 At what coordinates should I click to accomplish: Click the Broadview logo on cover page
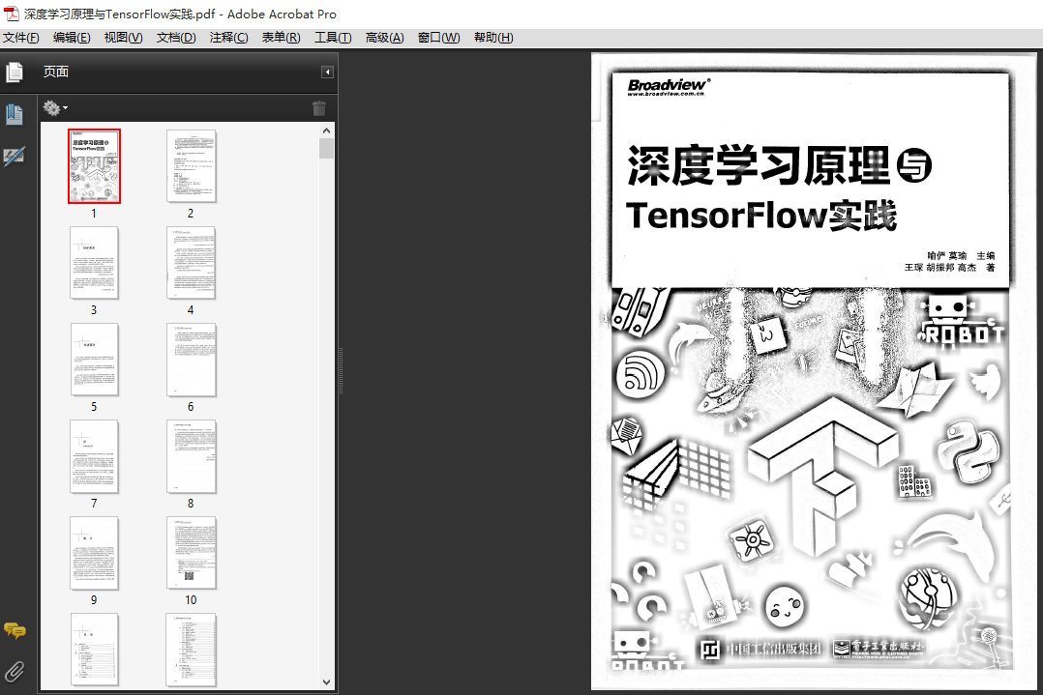click(x=669, y=86)
